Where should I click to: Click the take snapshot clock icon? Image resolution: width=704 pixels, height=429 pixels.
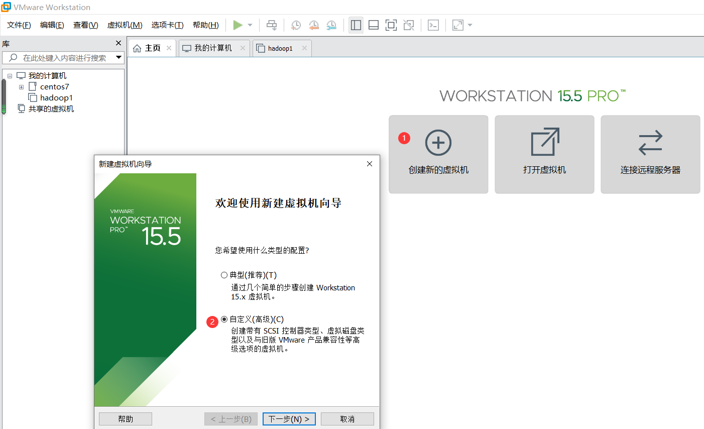296,25
